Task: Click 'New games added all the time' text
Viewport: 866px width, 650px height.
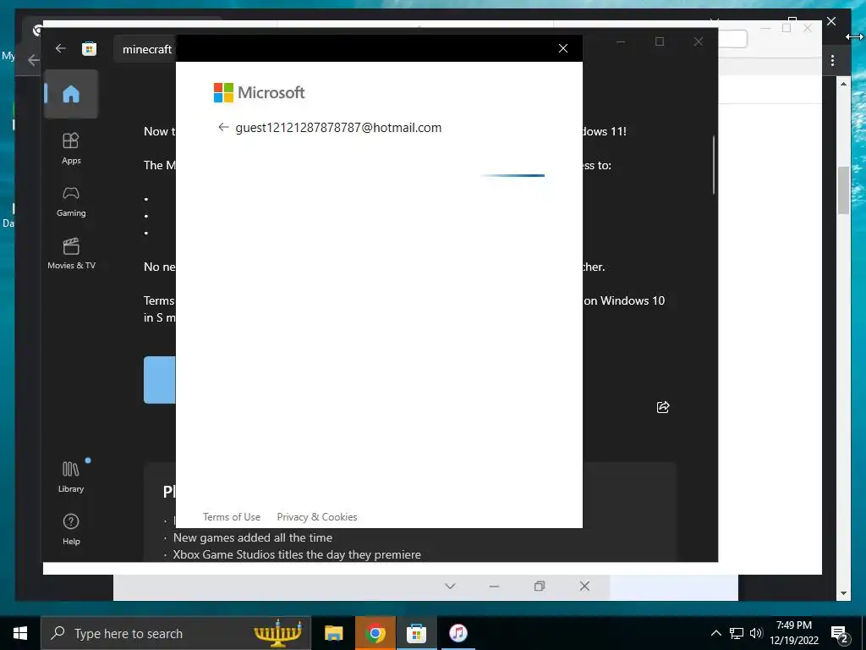Action: point(252,537)
